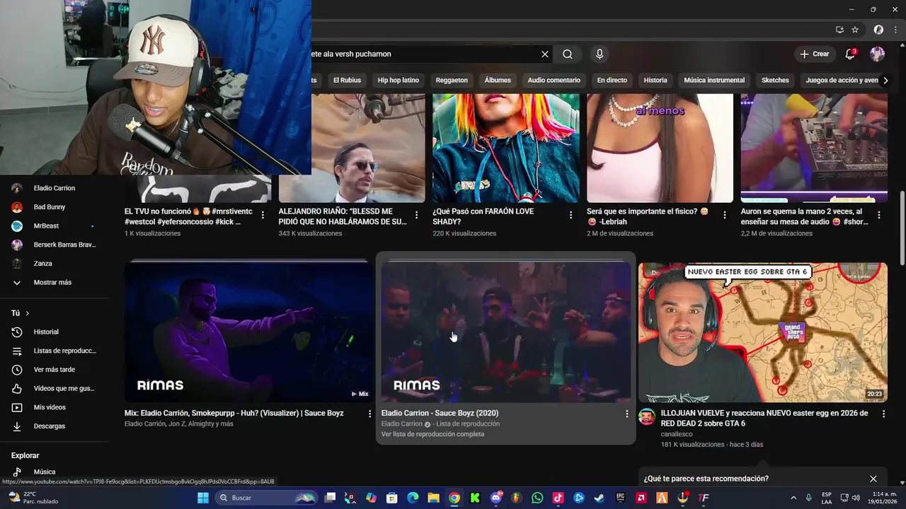Open Epic Games from the taskbar
Viewport: 906px width, 509px height.
620,498
